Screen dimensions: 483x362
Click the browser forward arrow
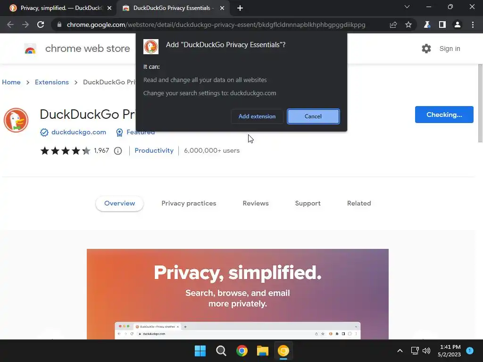pyautogui.click(x=25, y=25)
